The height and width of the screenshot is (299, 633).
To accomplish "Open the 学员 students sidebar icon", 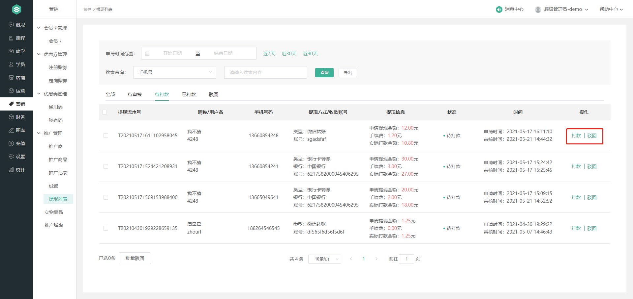I will point(11,64).
